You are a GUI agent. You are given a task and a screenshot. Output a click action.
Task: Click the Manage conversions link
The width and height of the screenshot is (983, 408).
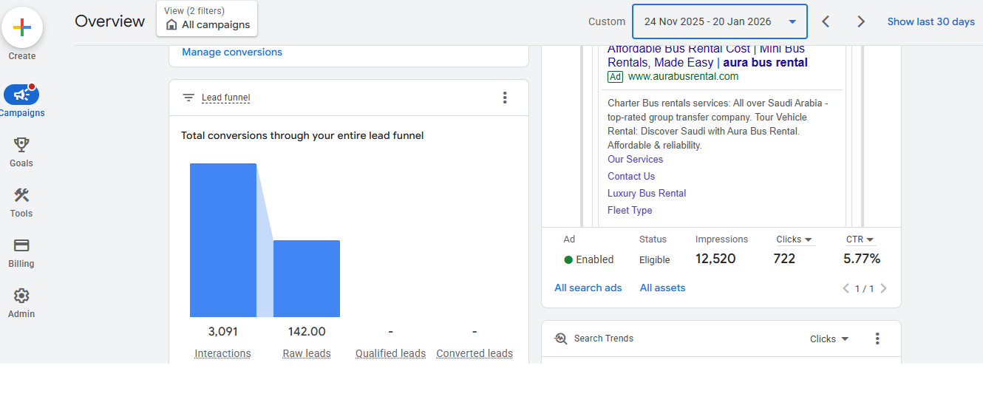point(232,52)
